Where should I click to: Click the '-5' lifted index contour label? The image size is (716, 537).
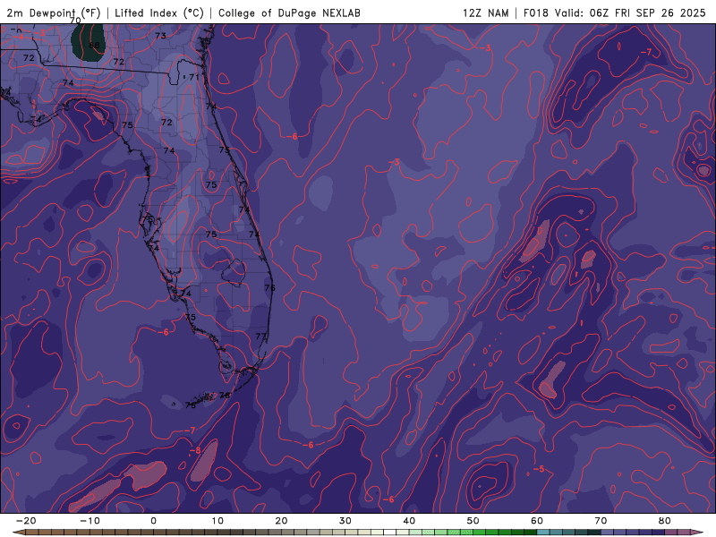tap(539, 469)
